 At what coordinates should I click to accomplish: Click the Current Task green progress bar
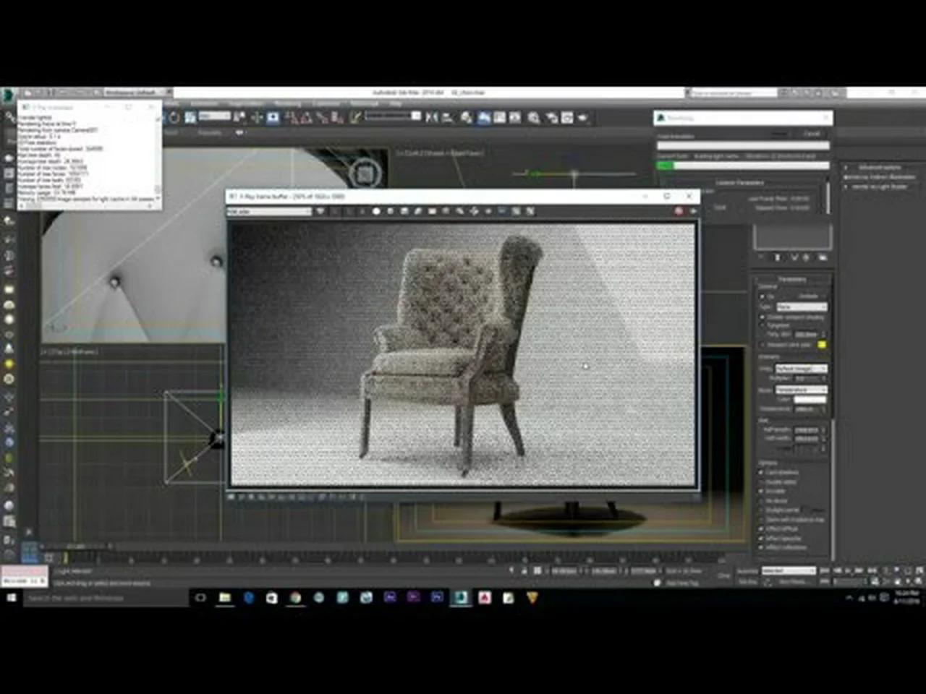click(x=743, y=166)
